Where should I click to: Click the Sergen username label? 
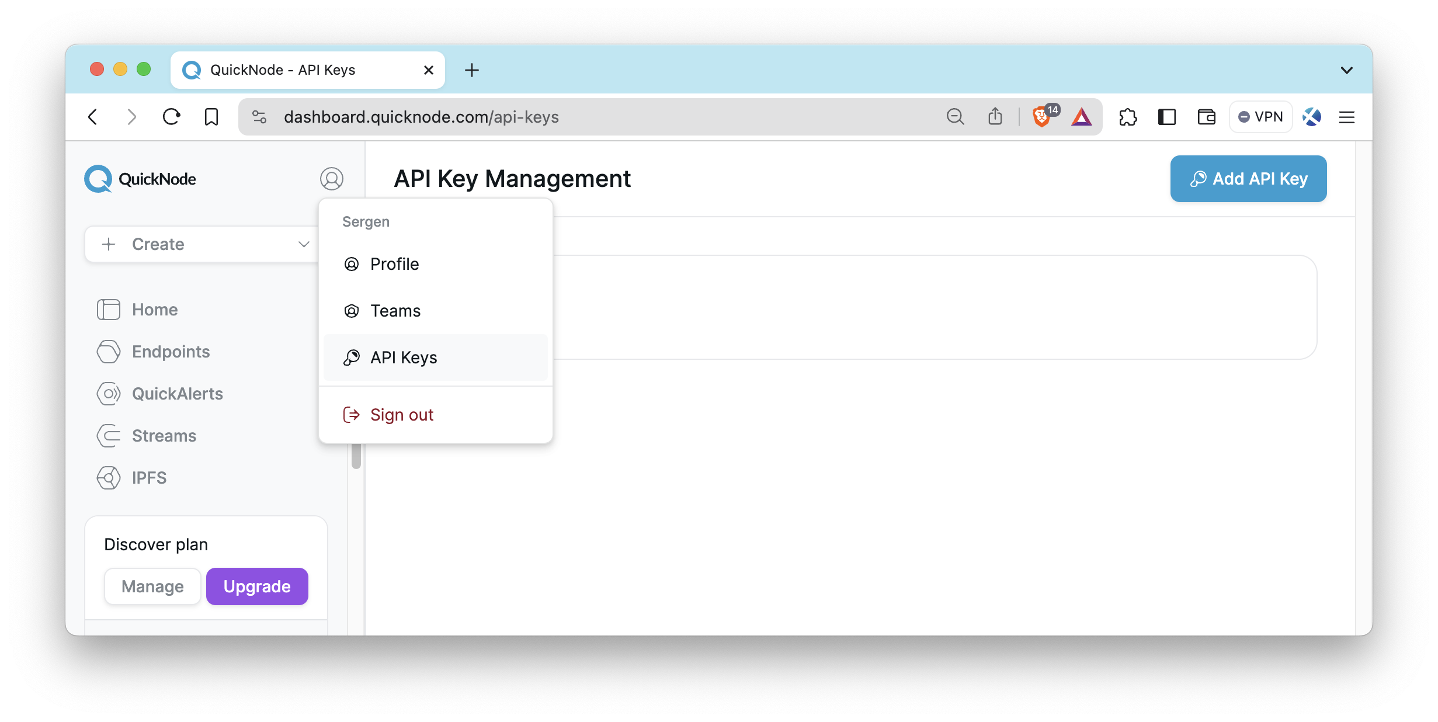click(366, 222)
